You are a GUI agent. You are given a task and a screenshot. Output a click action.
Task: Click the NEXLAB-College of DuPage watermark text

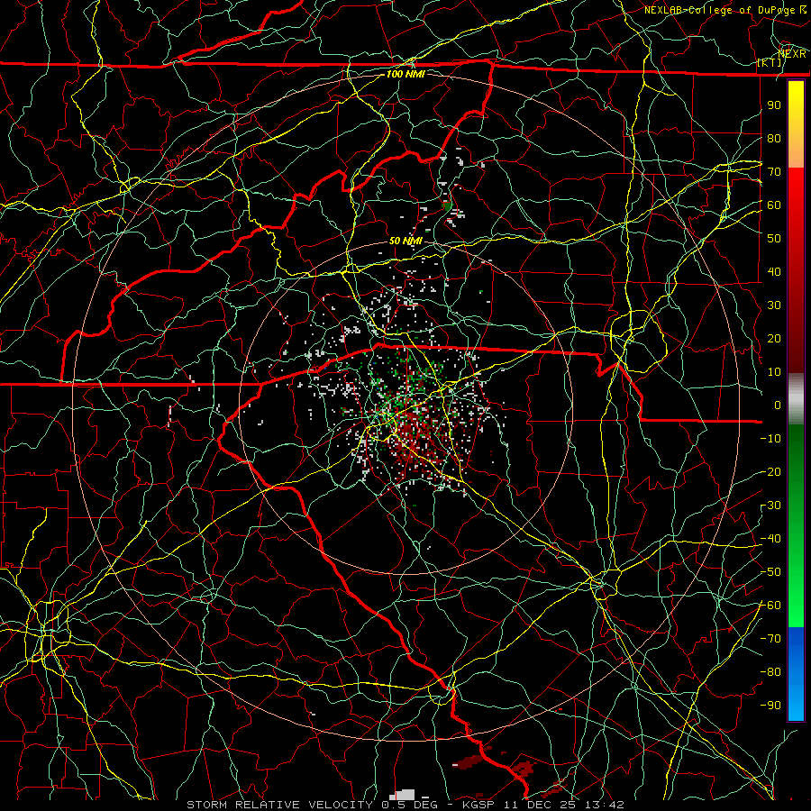coord(723,10)
